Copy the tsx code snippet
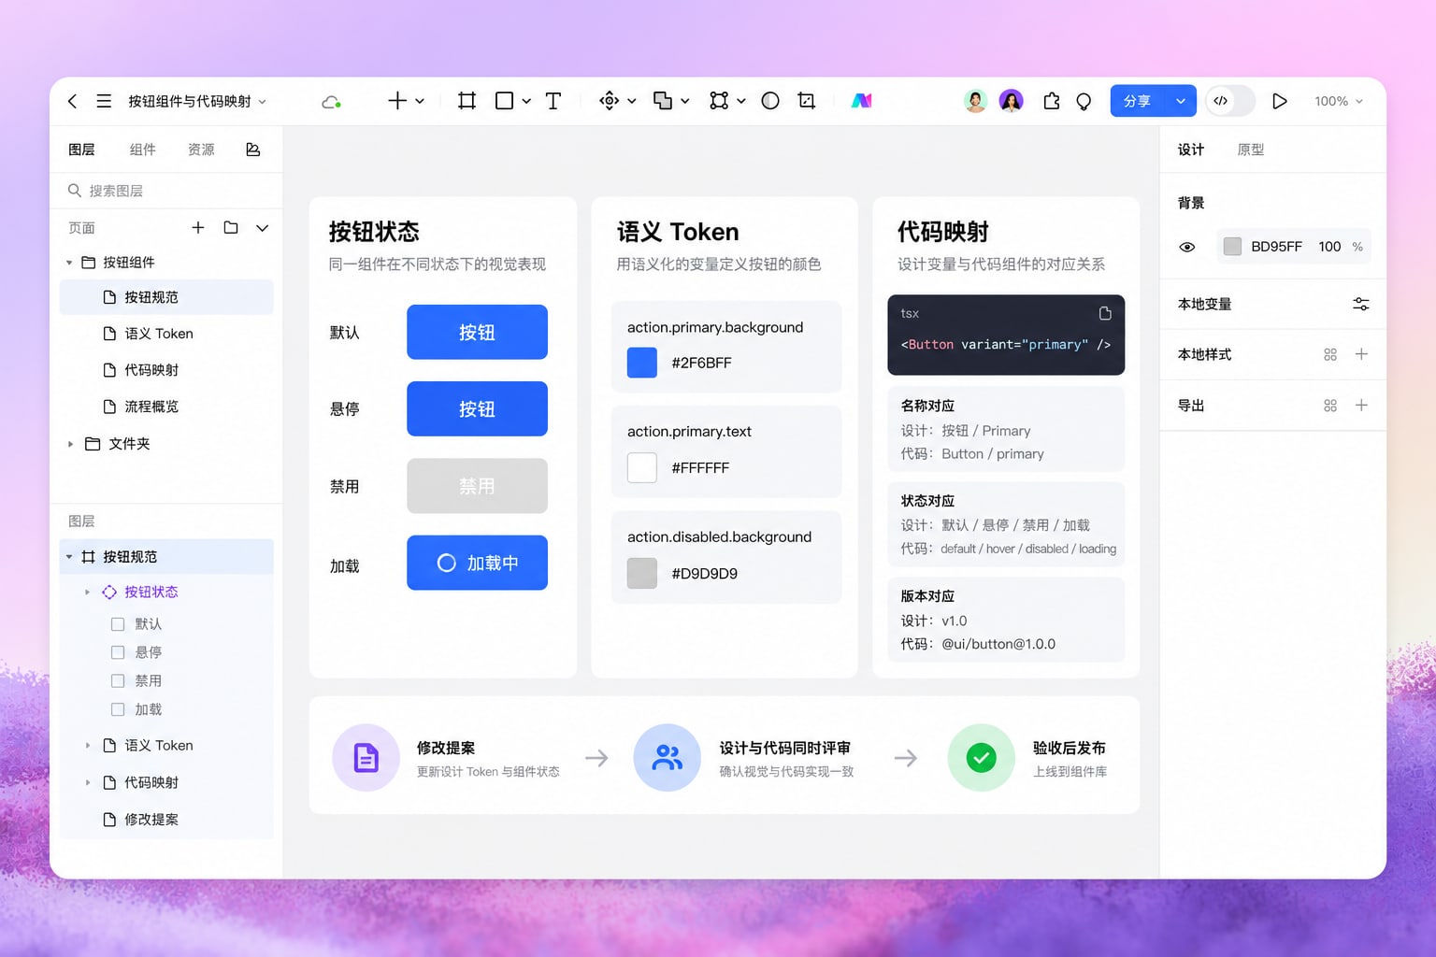Screen dimensions: 1436x957 (1105, 313)
